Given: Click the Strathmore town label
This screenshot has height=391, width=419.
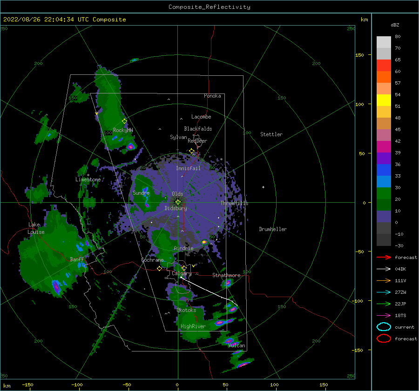Looking at the screenshot, I should pos(226,275).
